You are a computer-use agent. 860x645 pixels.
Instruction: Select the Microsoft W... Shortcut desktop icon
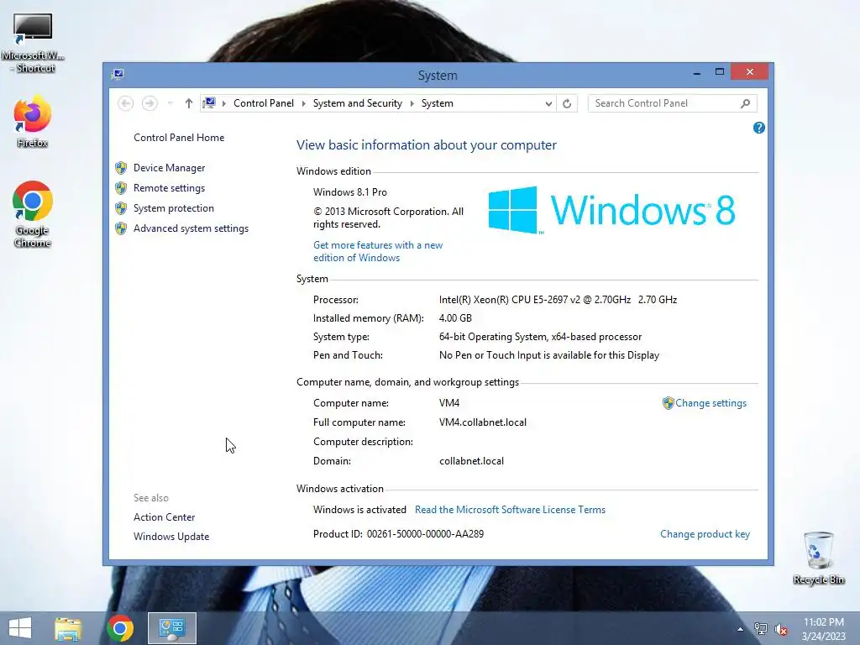click(33, 43)
